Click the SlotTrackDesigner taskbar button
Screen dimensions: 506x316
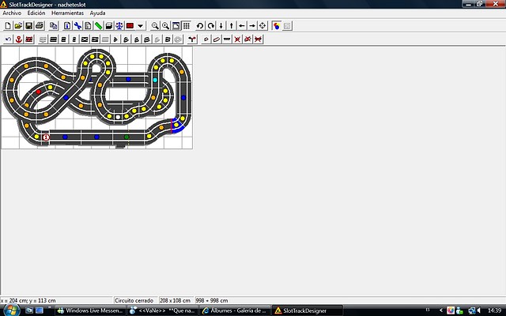pyautogui.click(x=307, y=310)
